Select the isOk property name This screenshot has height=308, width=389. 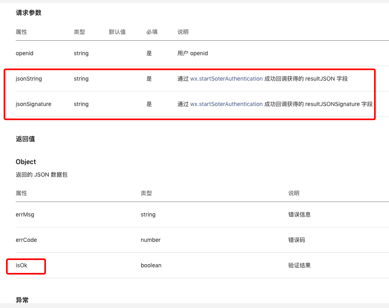pos(21,265)
